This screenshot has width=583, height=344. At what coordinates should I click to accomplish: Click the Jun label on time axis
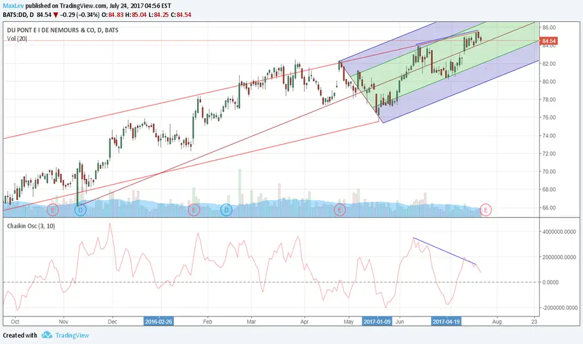pyautogui.click(x=400, y=321)
